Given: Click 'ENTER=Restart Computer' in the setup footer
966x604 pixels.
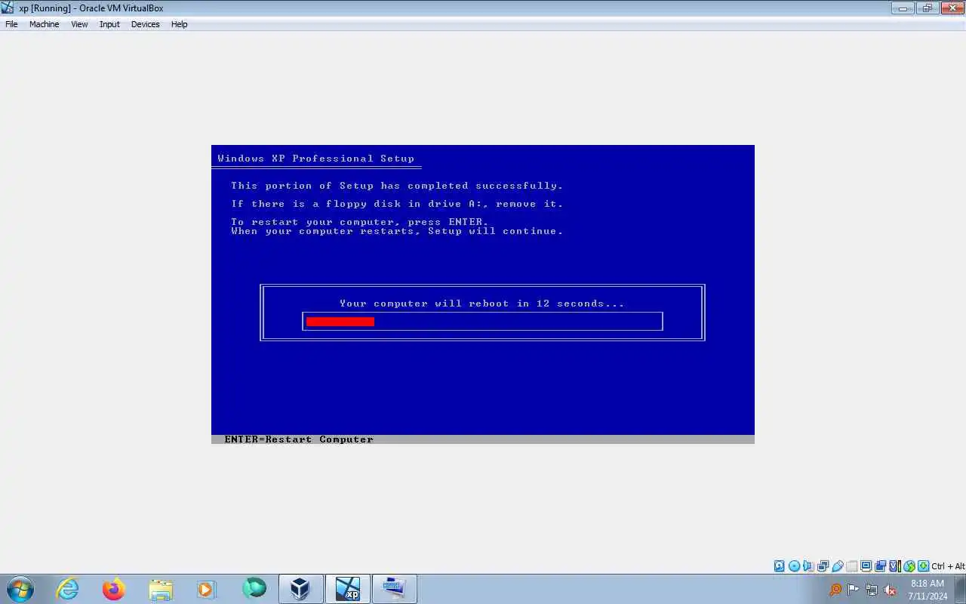Looking at the screenshot, I should [x=299, y=439].
